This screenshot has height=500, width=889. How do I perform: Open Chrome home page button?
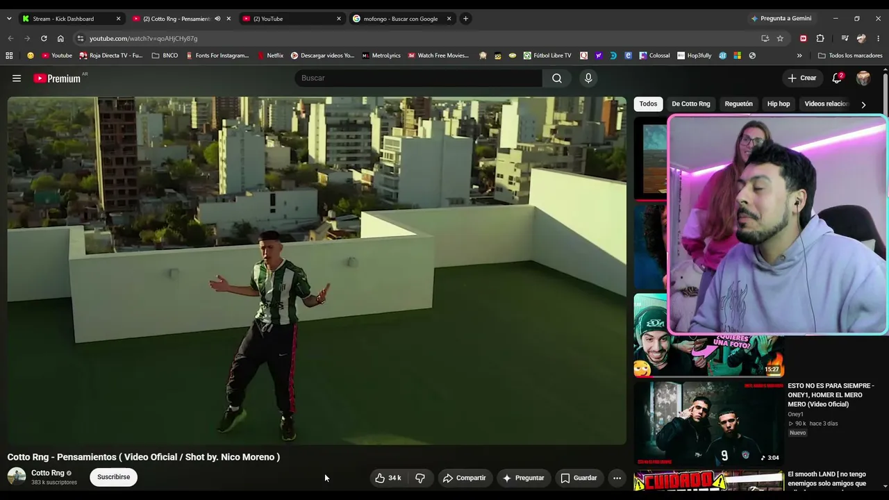pos(60,38)
